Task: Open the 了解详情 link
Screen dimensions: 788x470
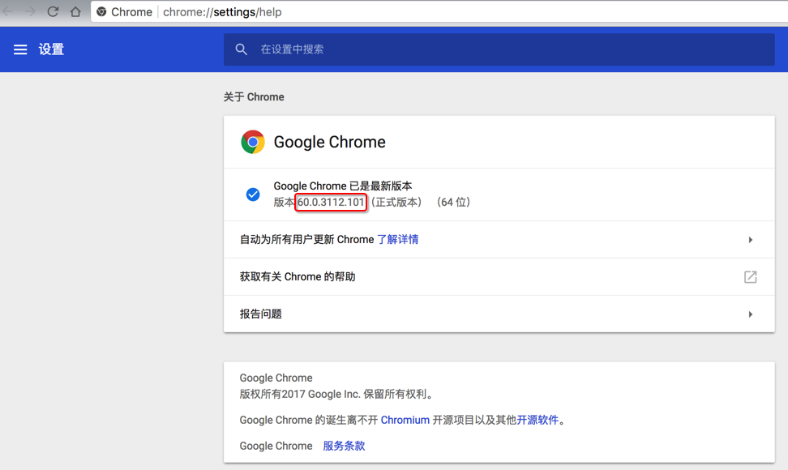Action: (x=397, y=240)
